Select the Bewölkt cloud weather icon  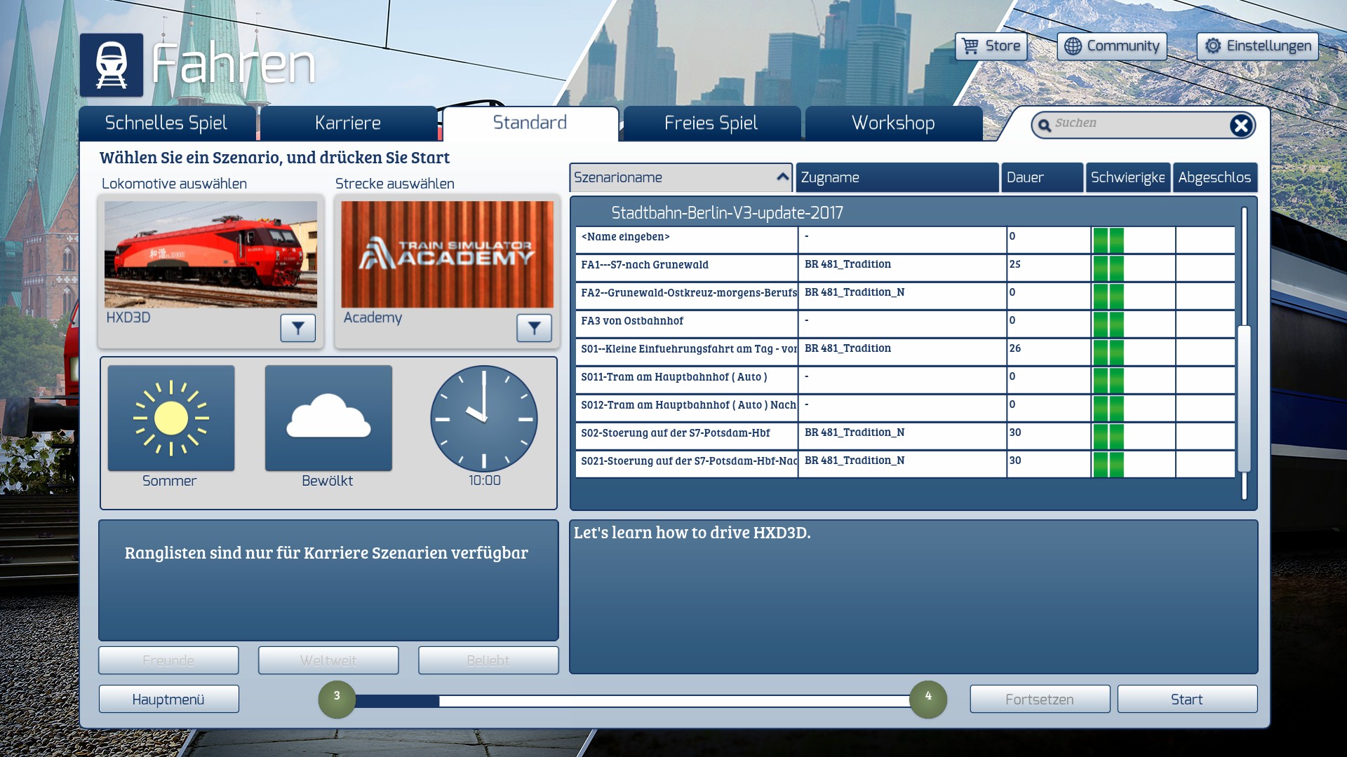(x=328, y=418)
